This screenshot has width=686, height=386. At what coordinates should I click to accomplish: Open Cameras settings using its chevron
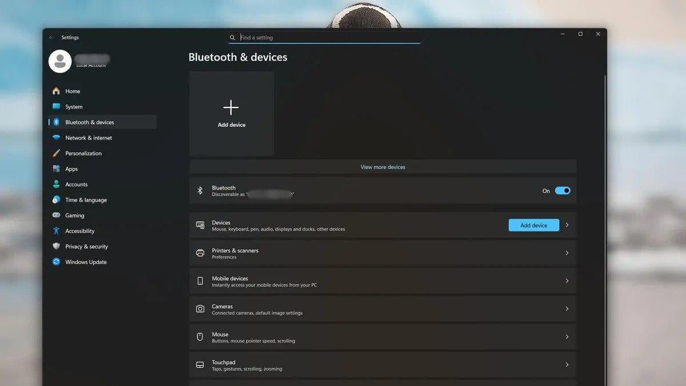pos(567,309)
